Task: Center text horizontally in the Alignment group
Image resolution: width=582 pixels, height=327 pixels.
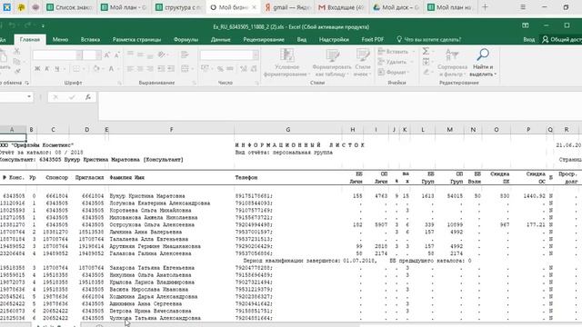Action: click(140, 69)
